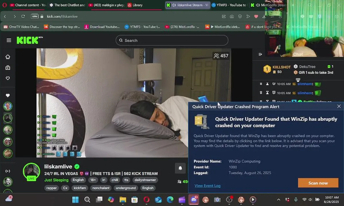Click the site padlock icon

click(x=42, y=16)
